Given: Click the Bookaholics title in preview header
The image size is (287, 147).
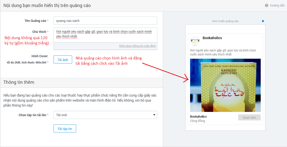Looking at the screenshot, I should [x=212, y=38].
